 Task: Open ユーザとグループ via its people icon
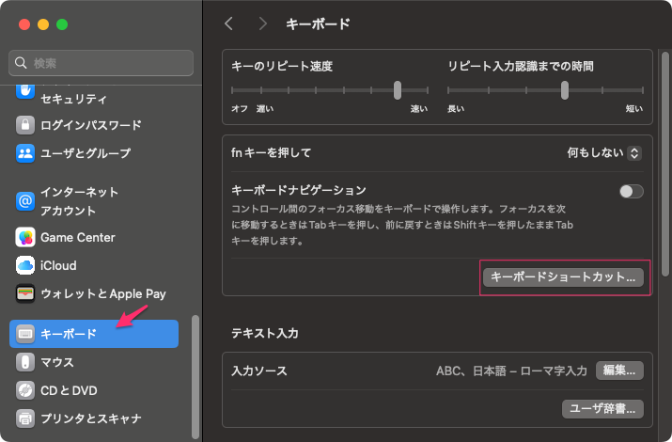click(x=25, y=153)
